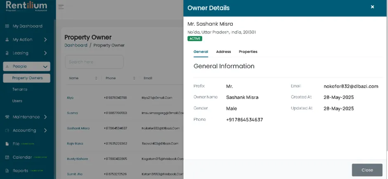The image size is (388, 179).
Task: Expand the Accounting chevron
Action: click(x=45, y=130)
